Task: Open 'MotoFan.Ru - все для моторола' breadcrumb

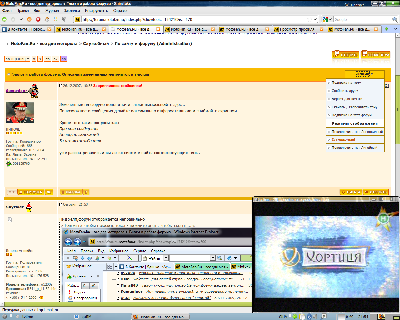Action: (44, 43)
